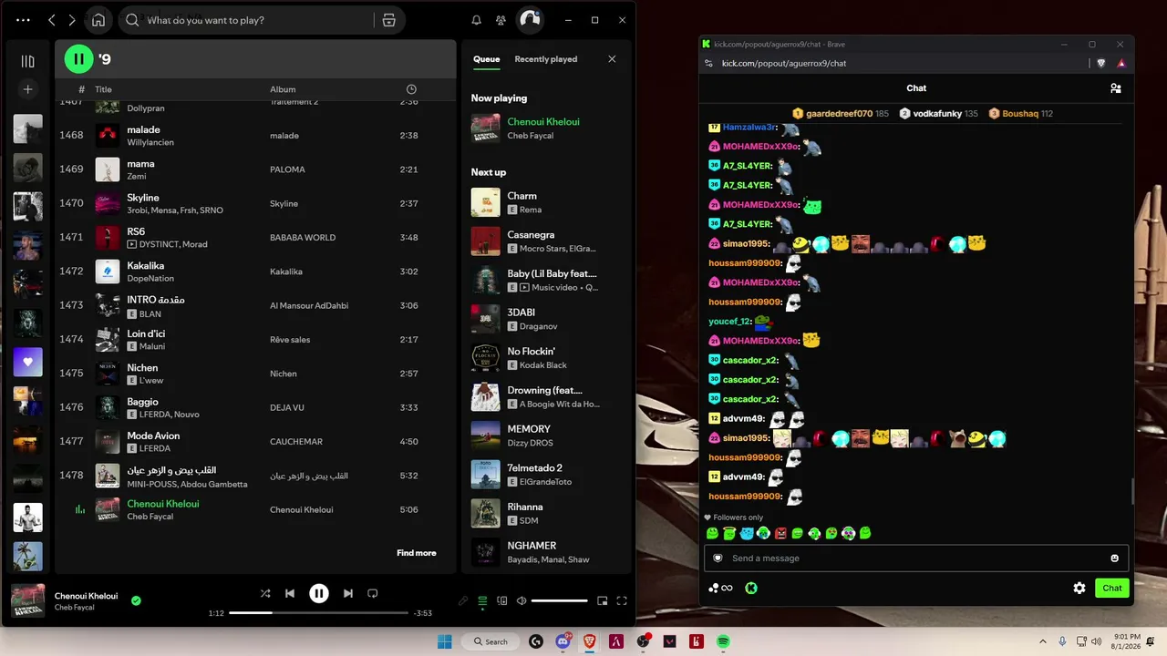Select Skyline track in the playlist

(255, 203)
